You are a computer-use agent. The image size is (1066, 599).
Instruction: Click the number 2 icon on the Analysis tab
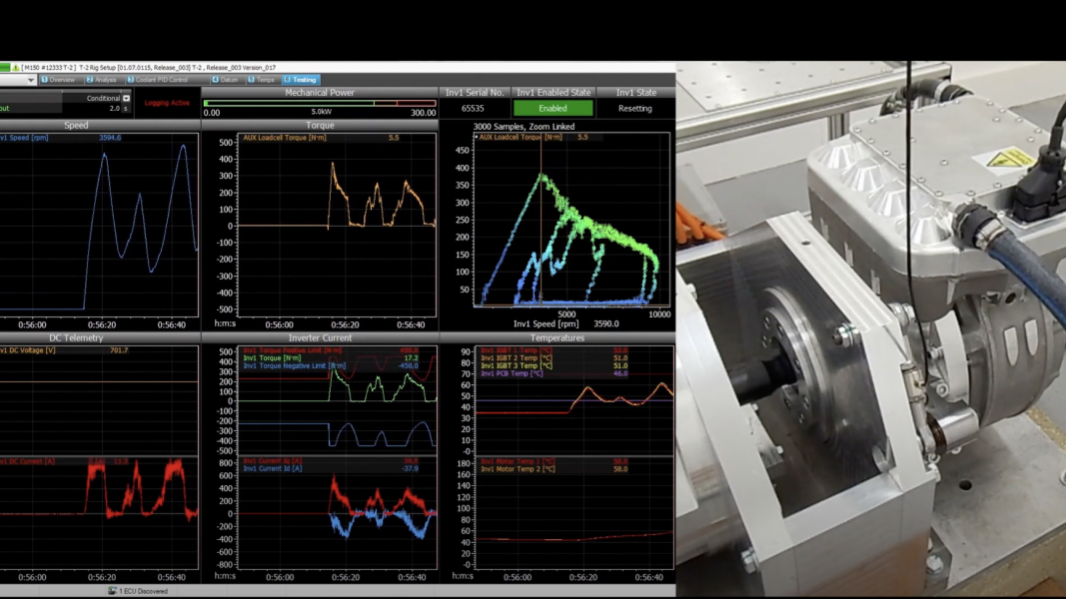coord(89,80)
